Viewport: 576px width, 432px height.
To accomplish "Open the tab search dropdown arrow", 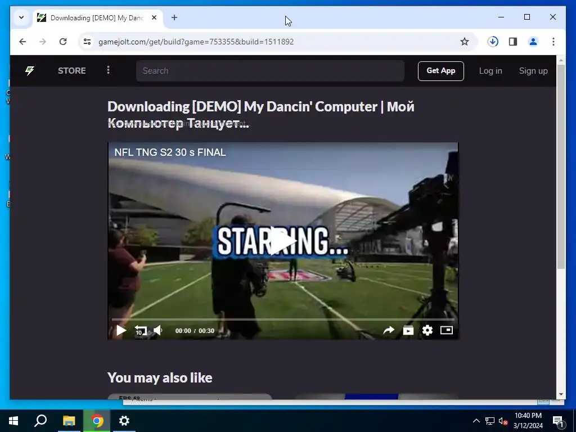I will point(21,17).
